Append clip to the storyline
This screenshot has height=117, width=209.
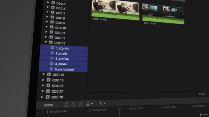click(x=81, y=104)
